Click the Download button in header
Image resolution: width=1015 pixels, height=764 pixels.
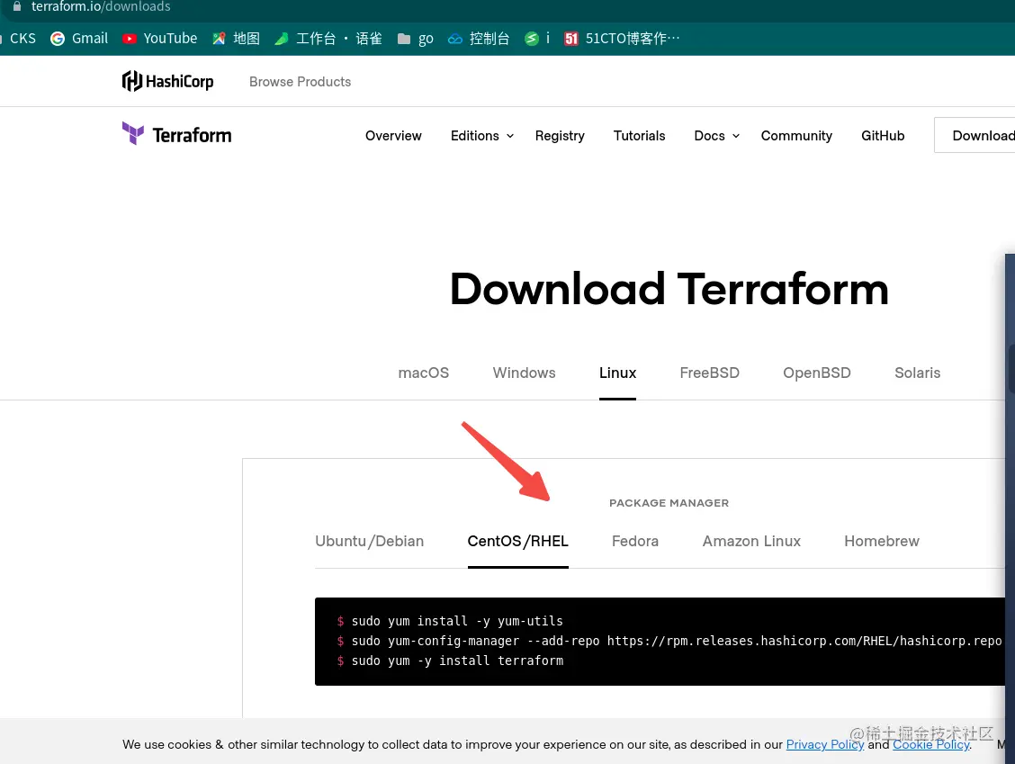click(x=975, y=135)
